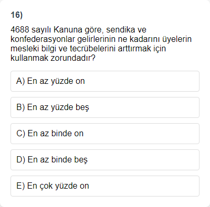Choose the option box labeled B)
Image resolution: width=210 pixels, height=207 pixels.
click(105, 107)
